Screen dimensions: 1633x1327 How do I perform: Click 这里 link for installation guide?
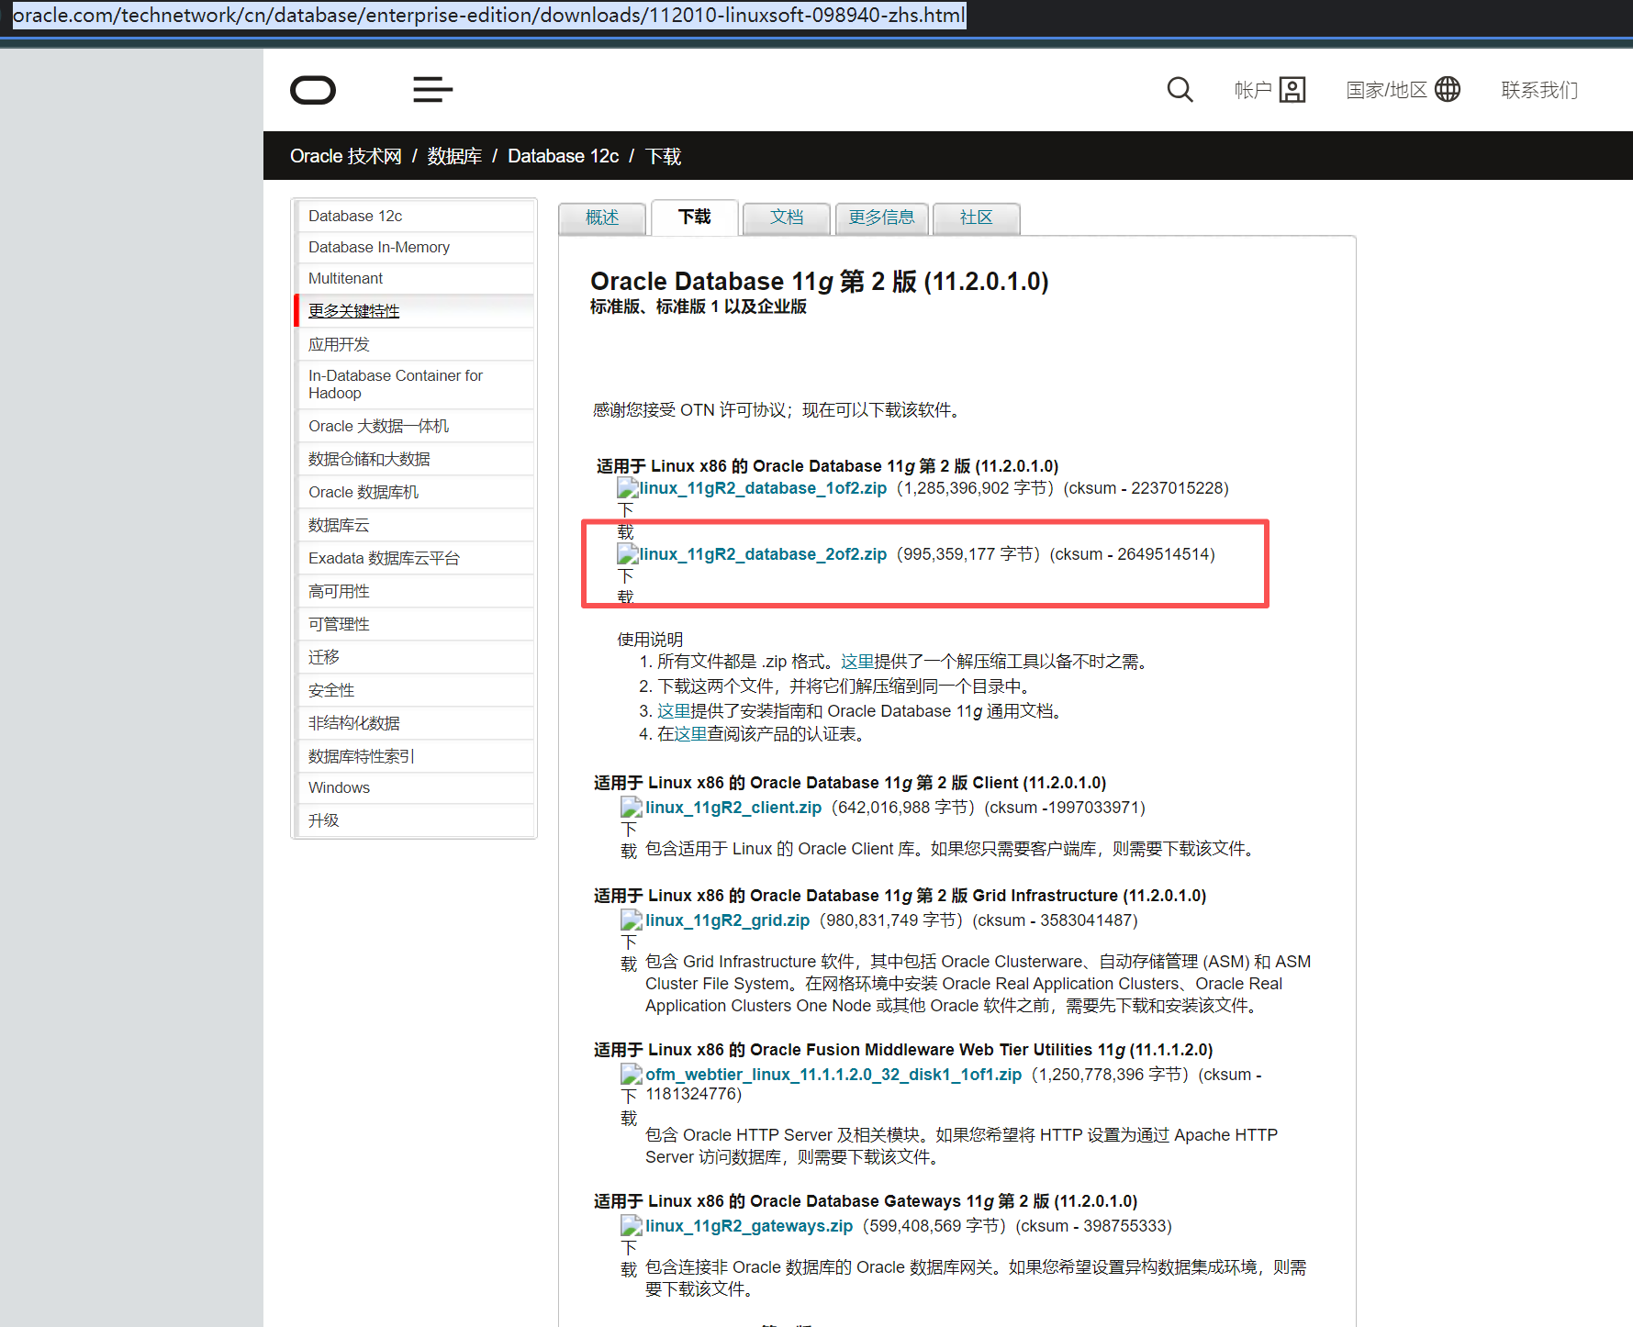674,711
